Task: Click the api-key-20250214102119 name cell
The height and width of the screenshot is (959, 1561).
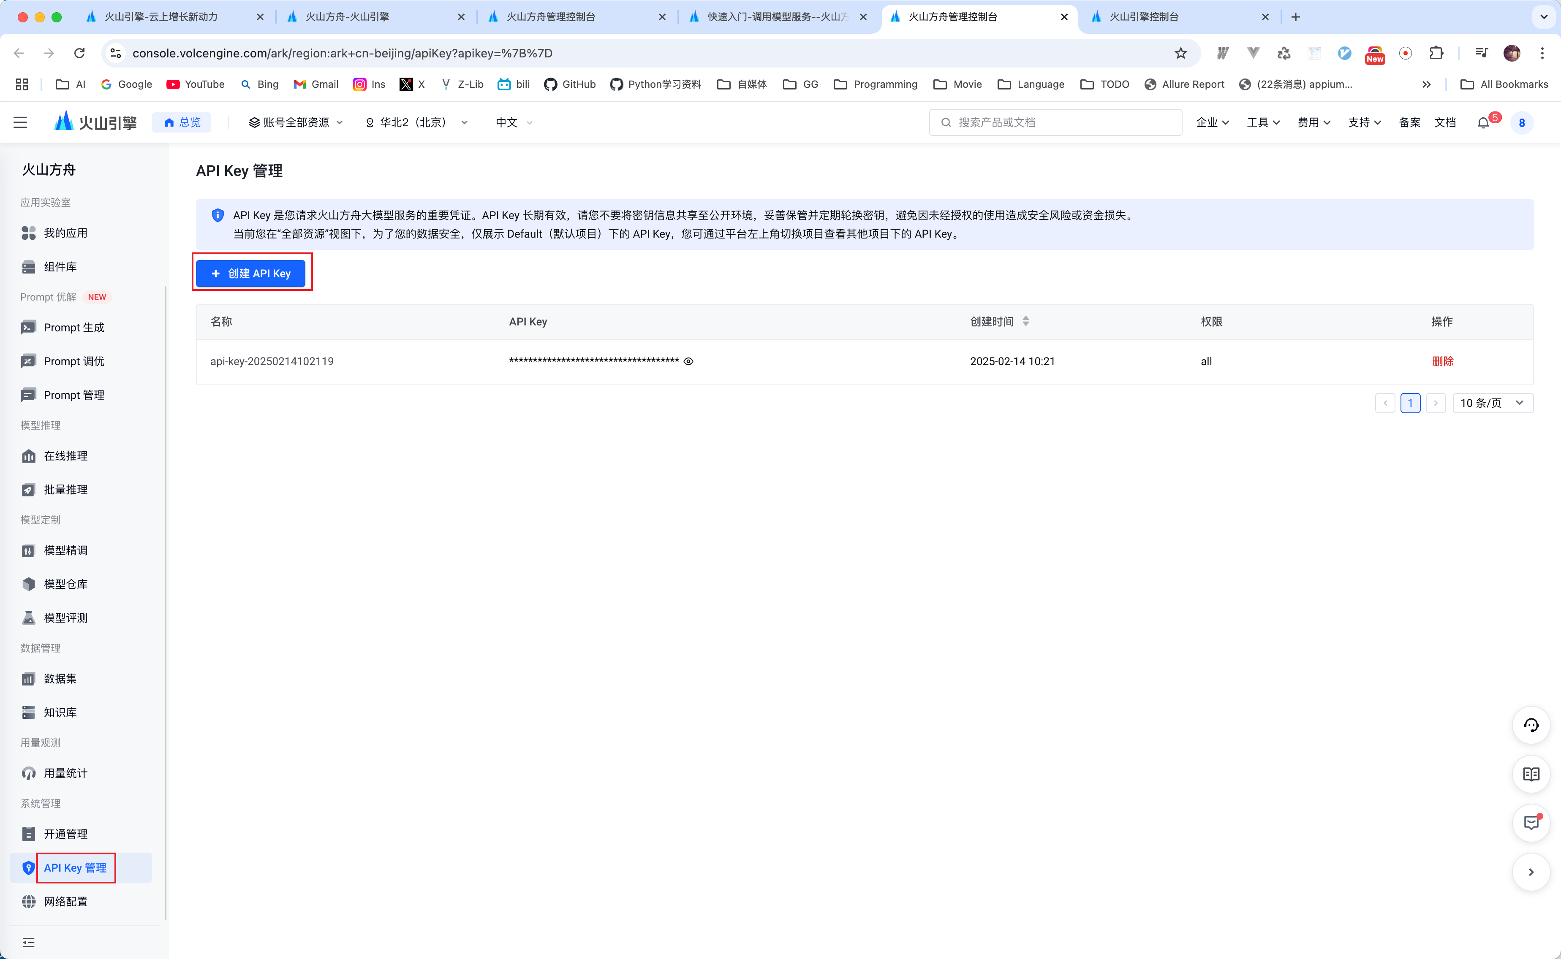Action: tap(272, 362)
